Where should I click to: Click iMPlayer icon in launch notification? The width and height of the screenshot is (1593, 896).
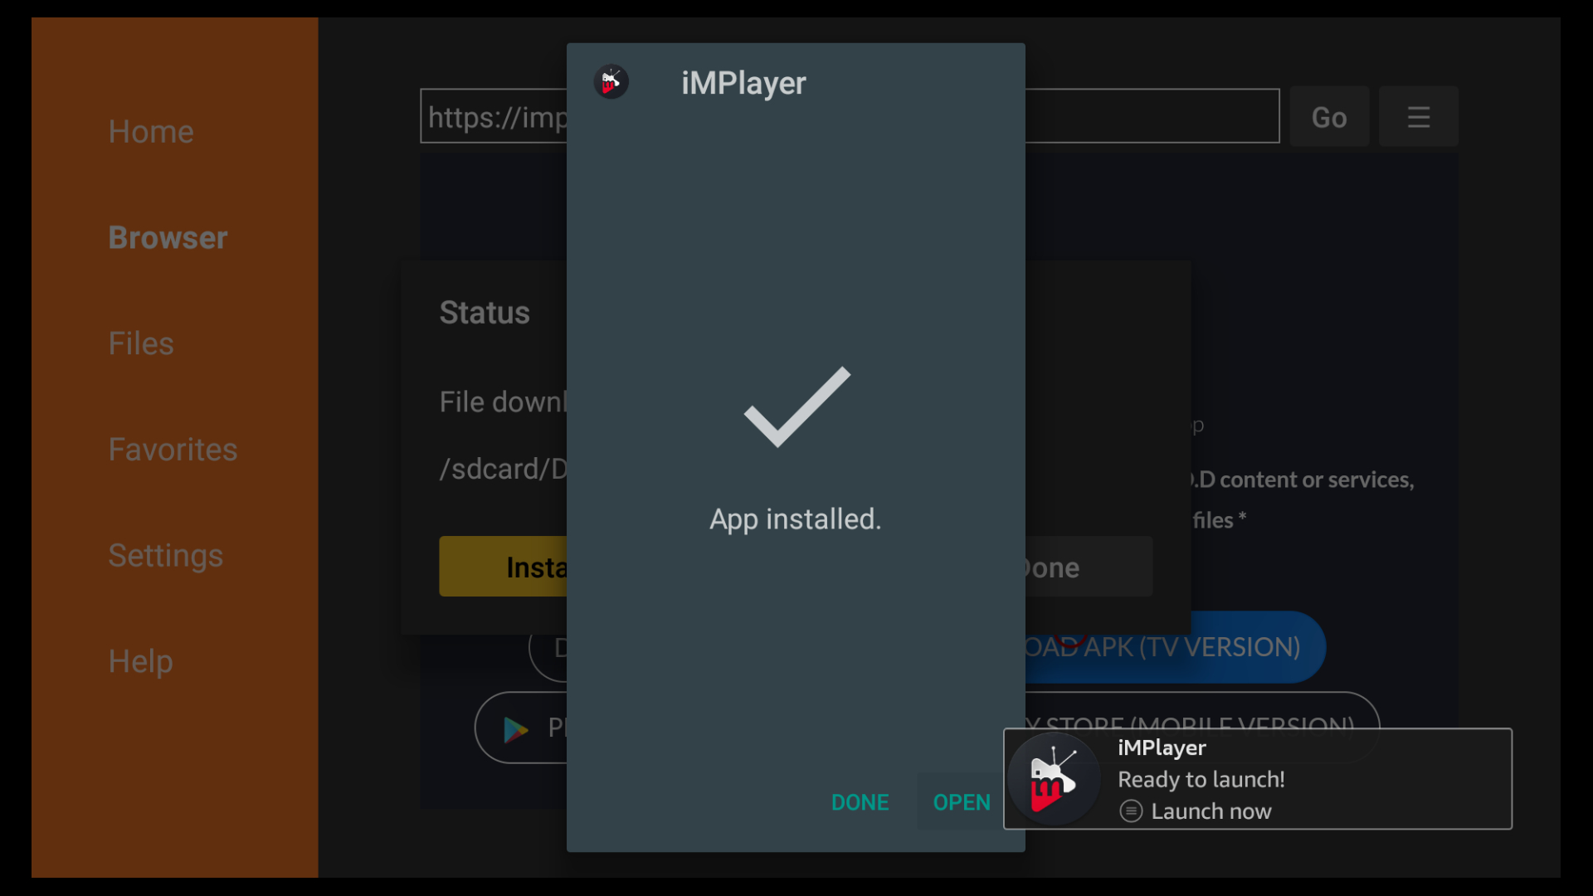point(1053,780)
